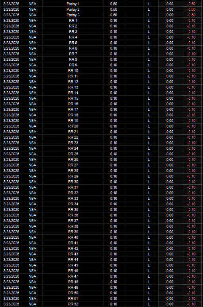Click the date cell in RR 36 row

11,215
